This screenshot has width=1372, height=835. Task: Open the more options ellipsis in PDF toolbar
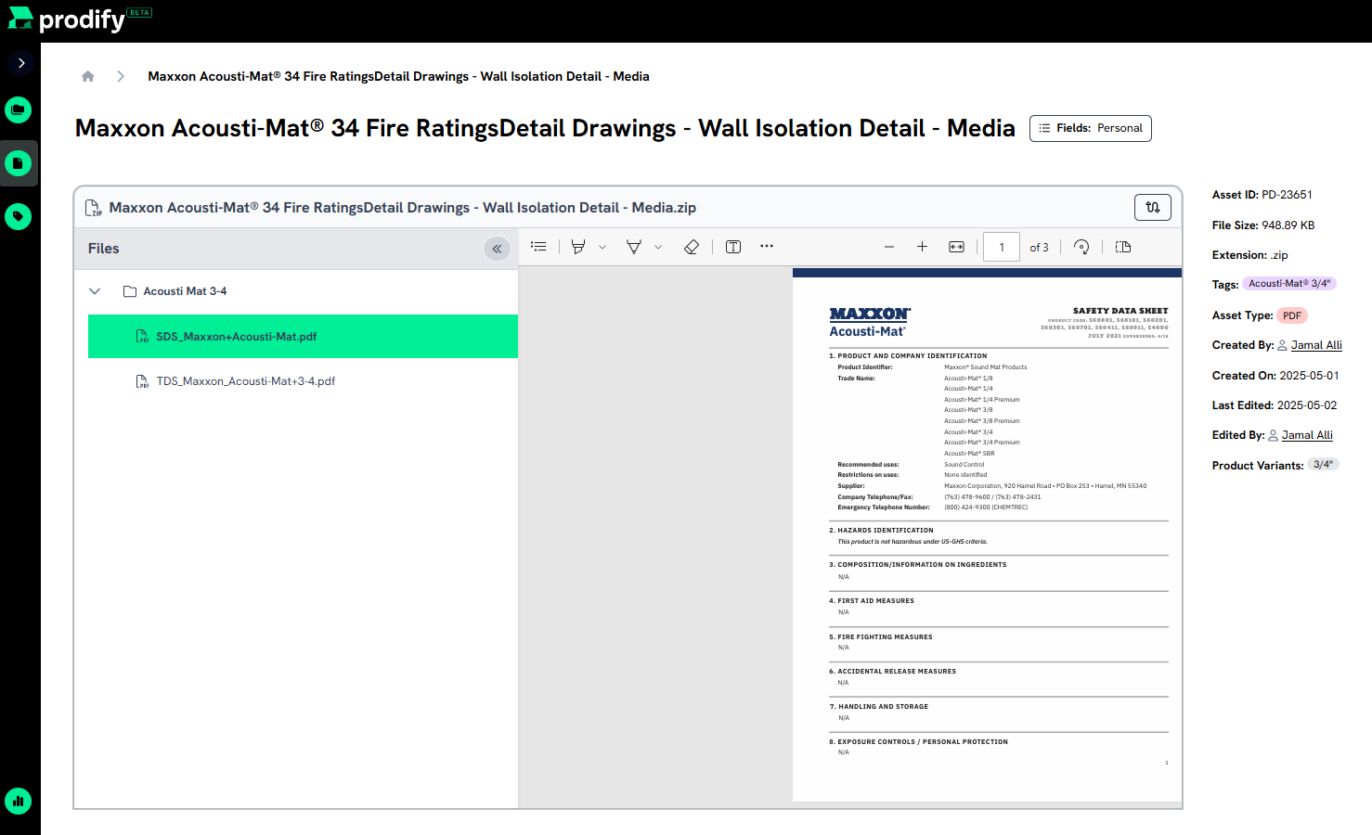tap(767, 247)
